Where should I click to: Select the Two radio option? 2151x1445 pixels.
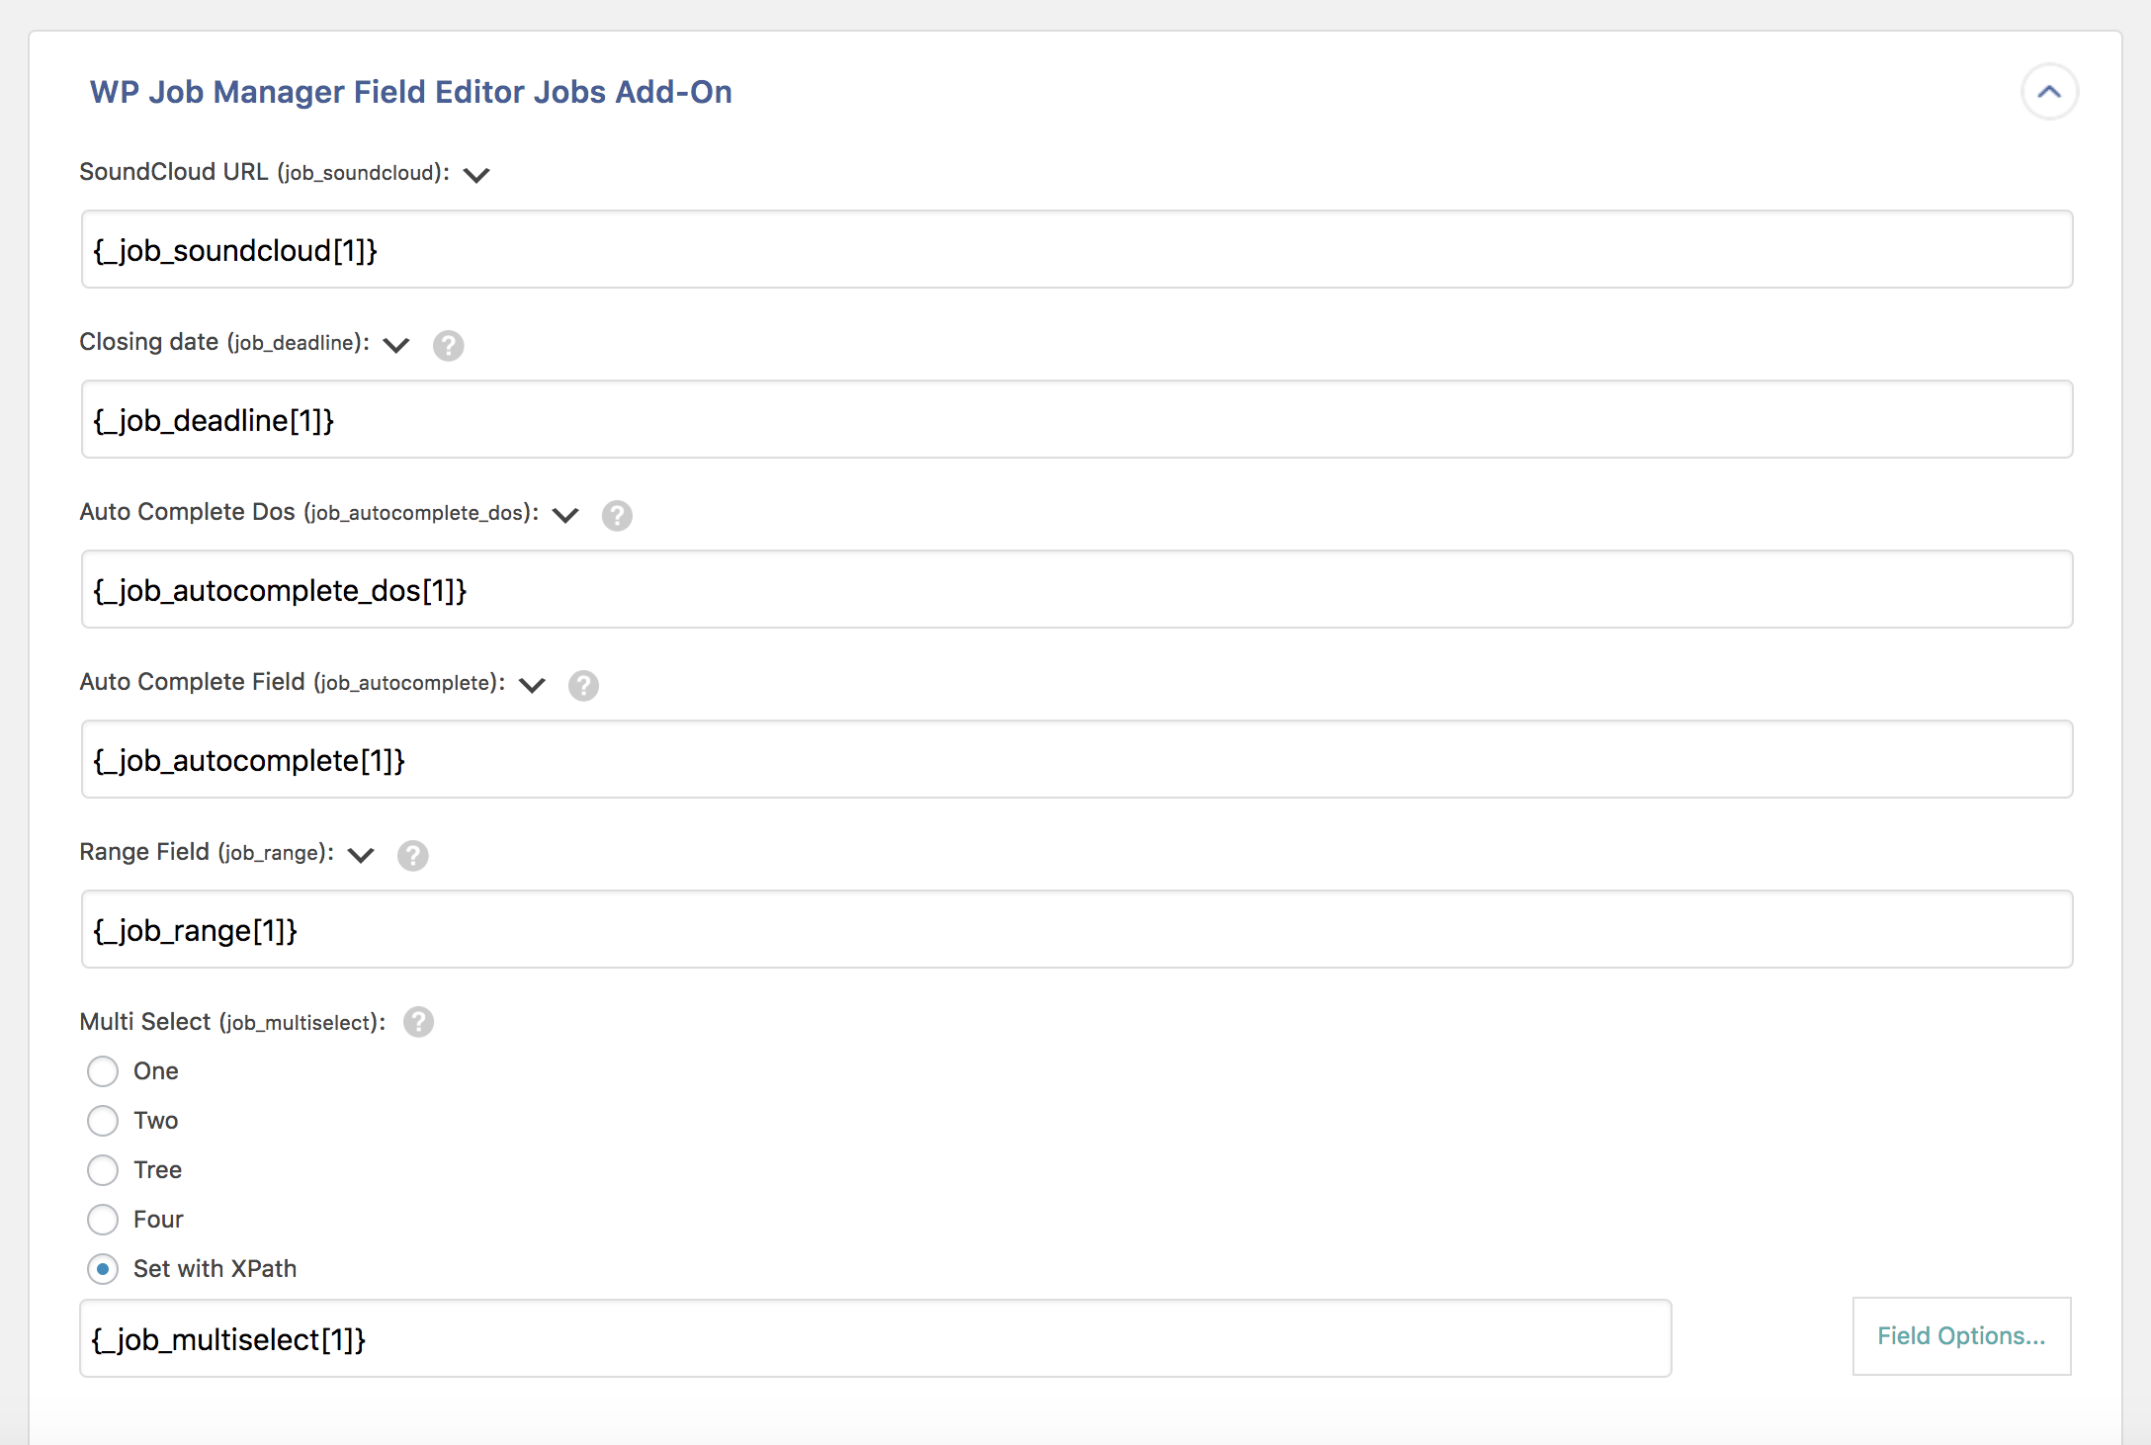[103, 1121]
